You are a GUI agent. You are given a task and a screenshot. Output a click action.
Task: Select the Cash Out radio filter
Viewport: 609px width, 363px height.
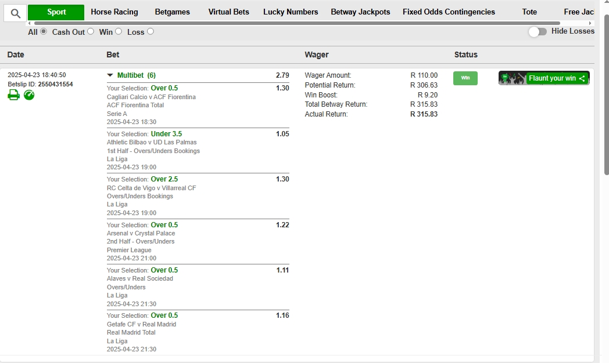pos(91,31)
